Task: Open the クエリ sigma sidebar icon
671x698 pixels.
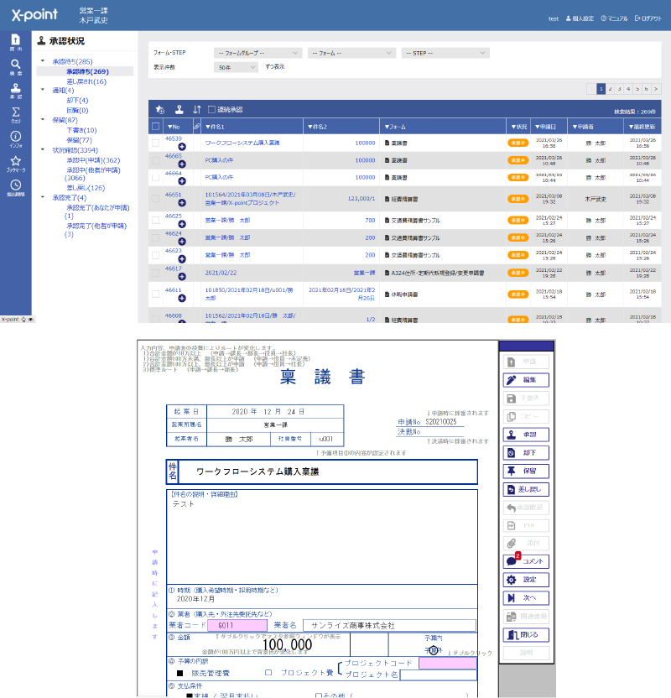Action: pyautogui.click(x=16, y=115)
